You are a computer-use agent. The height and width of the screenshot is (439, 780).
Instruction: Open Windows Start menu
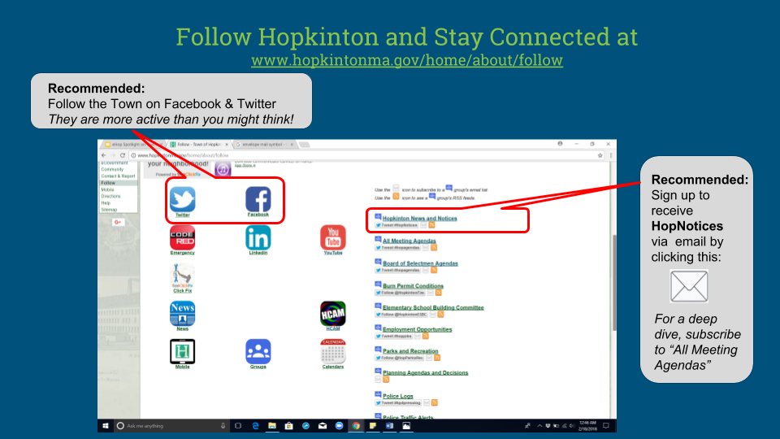(x=106, y=426)
